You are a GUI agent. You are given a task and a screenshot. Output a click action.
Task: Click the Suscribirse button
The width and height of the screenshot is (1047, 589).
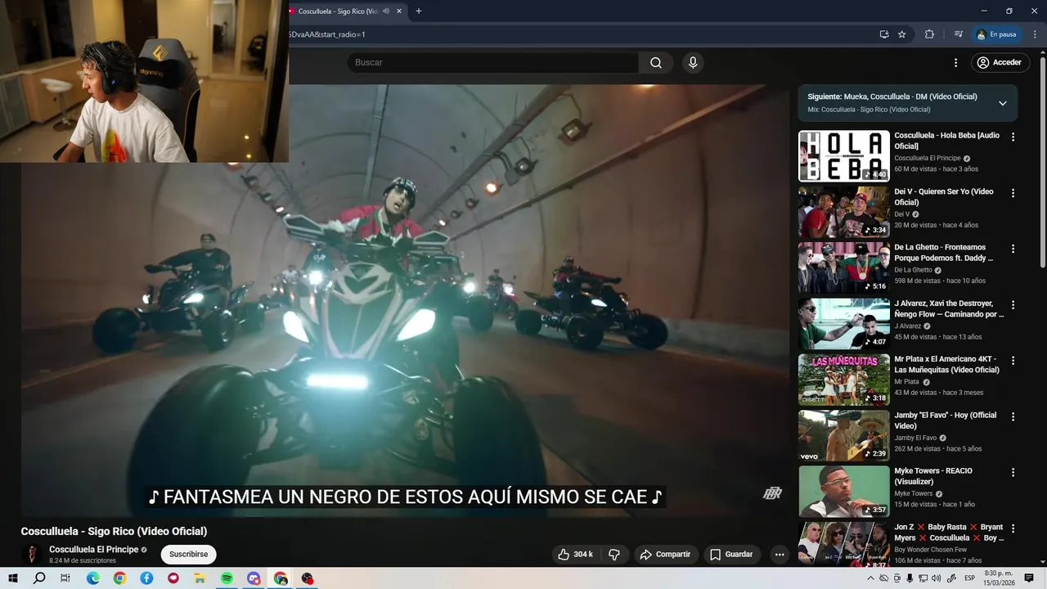pyautogui.click(x=188, y=555)
